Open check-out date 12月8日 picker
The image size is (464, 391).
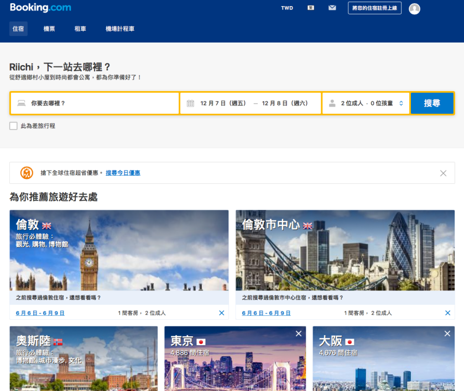[x=285, y=103]
